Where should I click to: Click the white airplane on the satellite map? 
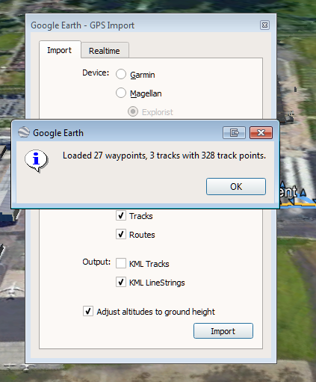(13, 289)
